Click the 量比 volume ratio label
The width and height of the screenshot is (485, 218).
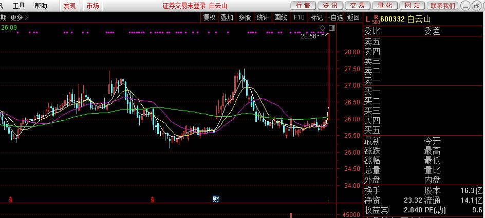tap(432, 170)
